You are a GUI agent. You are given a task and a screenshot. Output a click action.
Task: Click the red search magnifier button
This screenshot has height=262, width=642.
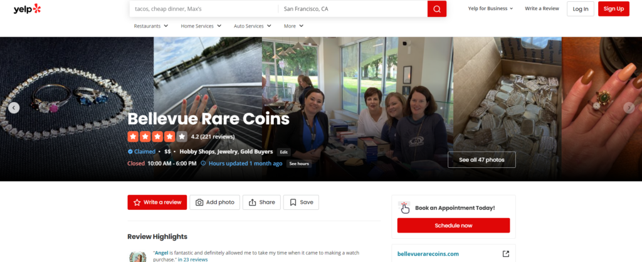pyautogui.click(x=437, y=9)
